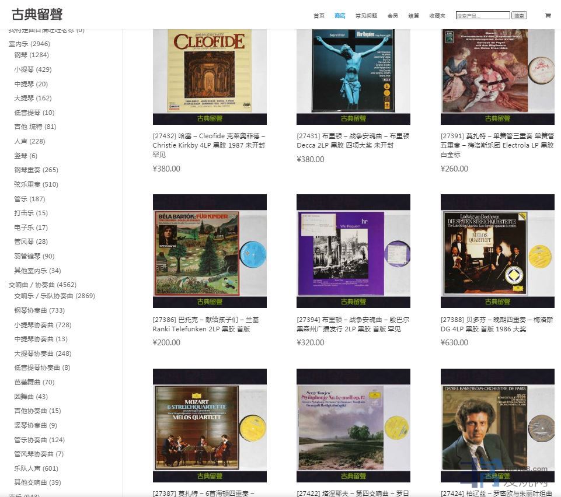The image size is (561, 497).
Task: Focus the product search input field
Action: click(x=483, y=16)
